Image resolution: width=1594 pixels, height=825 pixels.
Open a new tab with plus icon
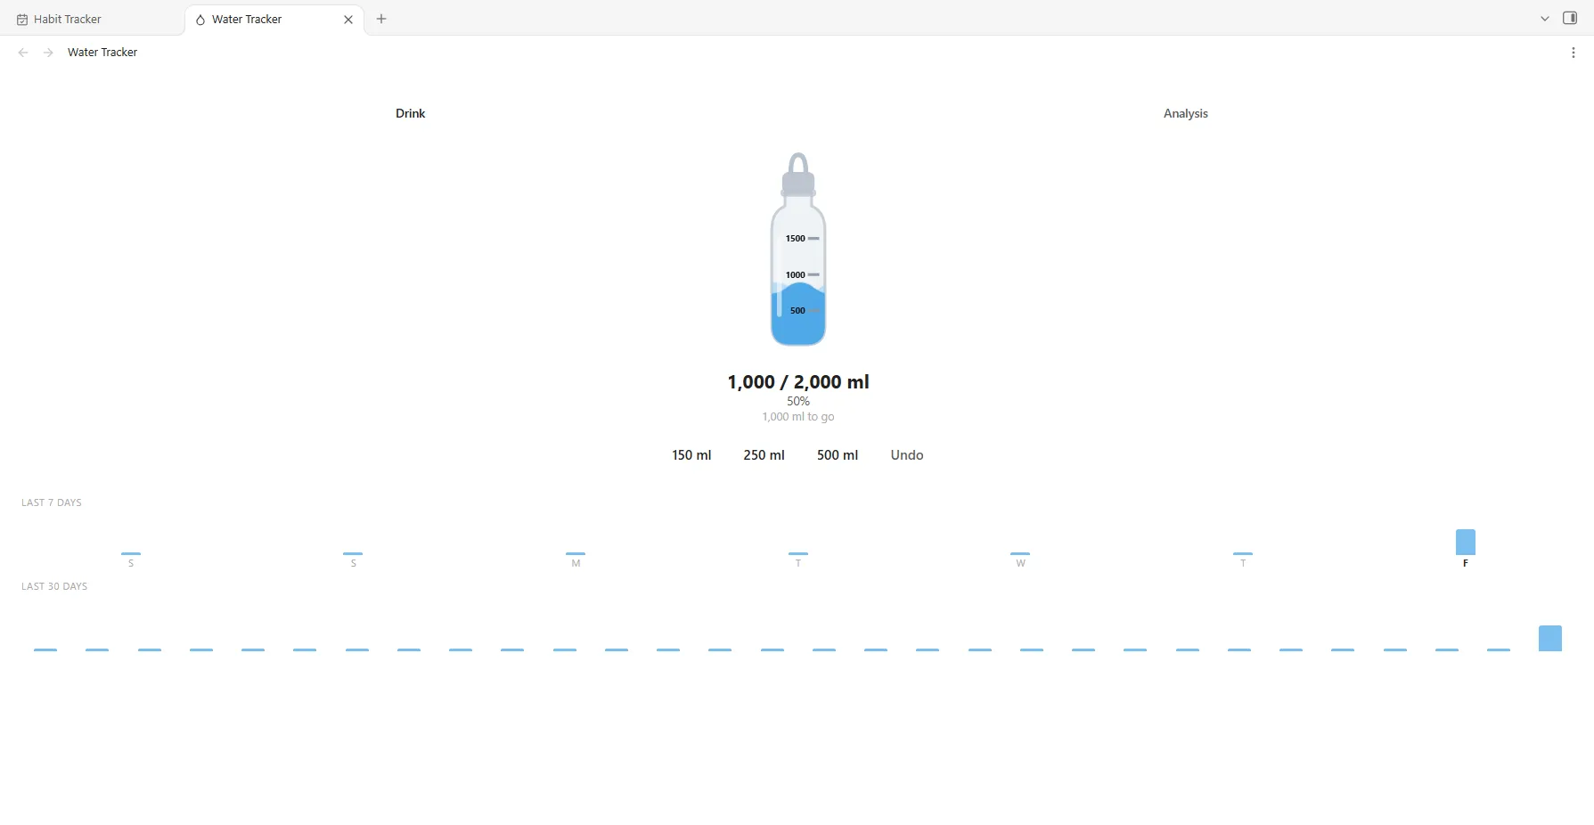pyautogui.click(x=381, y=19)
